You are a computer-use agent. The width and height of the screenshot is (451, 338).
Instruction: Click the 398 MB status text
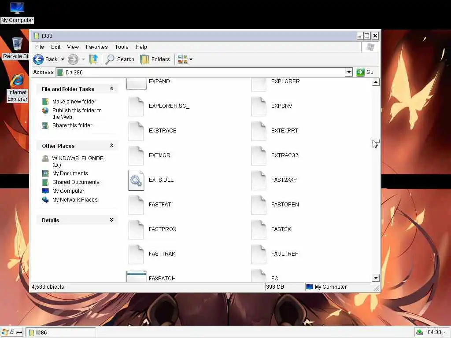(x=275, y=287)
